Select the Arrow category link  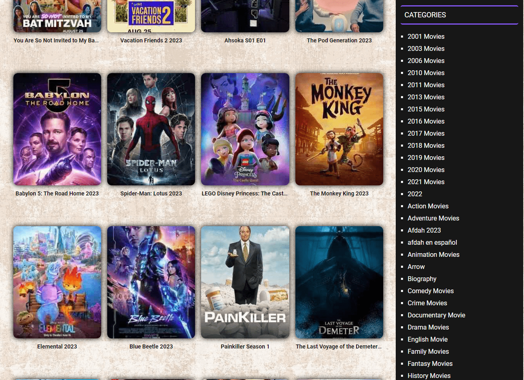coord(416,267)
